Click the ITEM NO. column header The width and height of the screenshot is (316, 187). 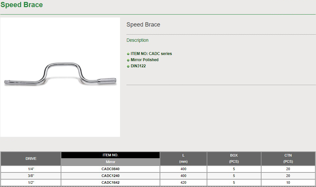pyautogui.click(x=110, y=155)
